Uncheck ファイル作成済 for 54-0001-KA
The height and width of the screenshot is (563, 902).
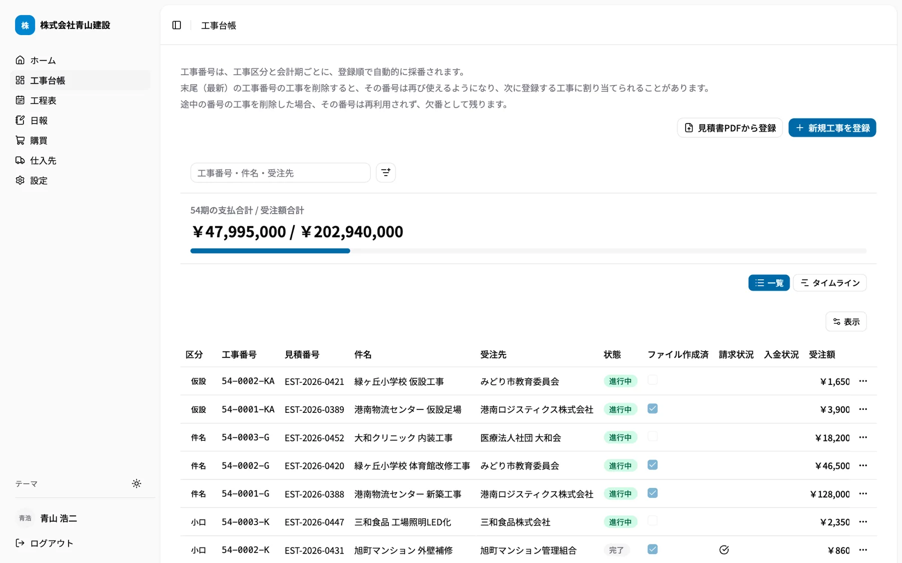[652, 408]
